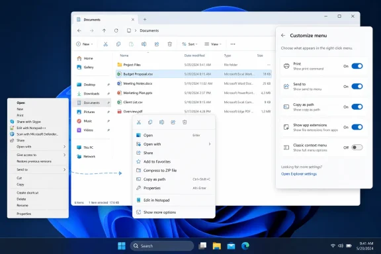Click the Share icon in Explorer toolbar
Image resolution: width=381 pixels, height=254 pixels.
157,44
